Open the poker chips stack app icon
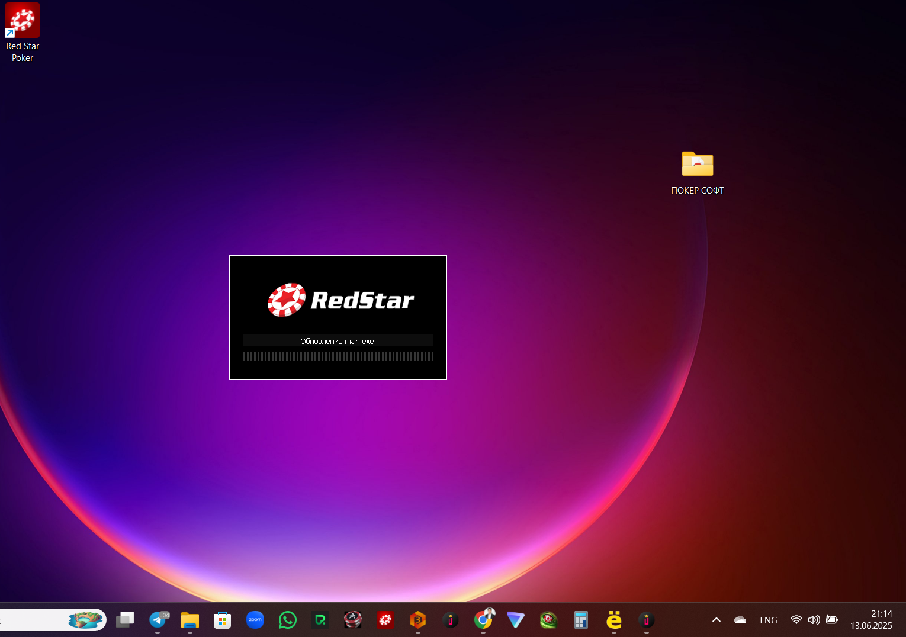Image resolution: width=906 pixels, height=637 pixels. pyautogui.click(x=353, y=620)
